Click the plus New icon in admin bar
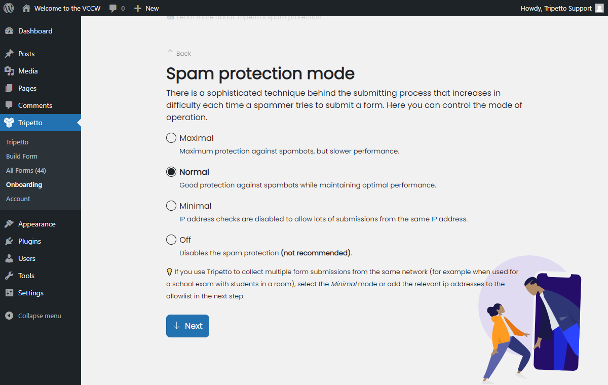The height and width of the screenshot is (385, 608). tap(137, 8)
